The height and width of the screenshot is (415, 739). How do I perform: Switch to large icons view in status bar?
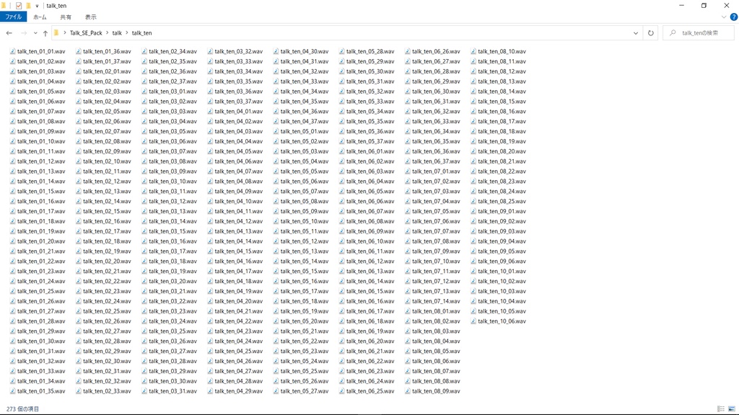click(x=732, y=409)
